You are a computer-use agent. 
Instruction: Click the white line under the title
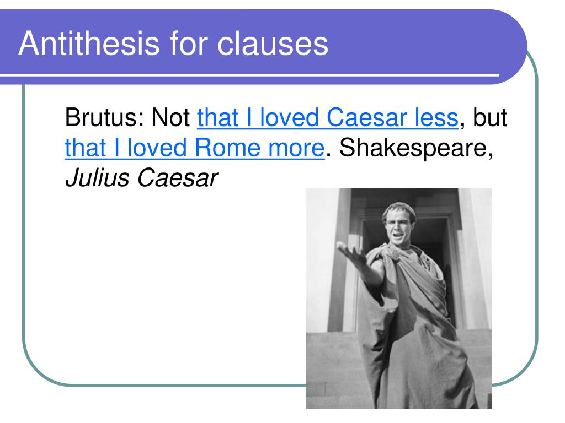pyautogui.click(x=249, y=75)
